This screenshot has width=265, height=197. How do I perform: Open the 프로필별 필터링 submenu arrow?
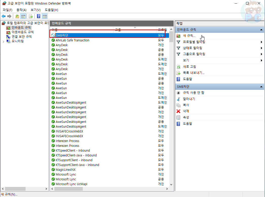click(x=261, y=42)
